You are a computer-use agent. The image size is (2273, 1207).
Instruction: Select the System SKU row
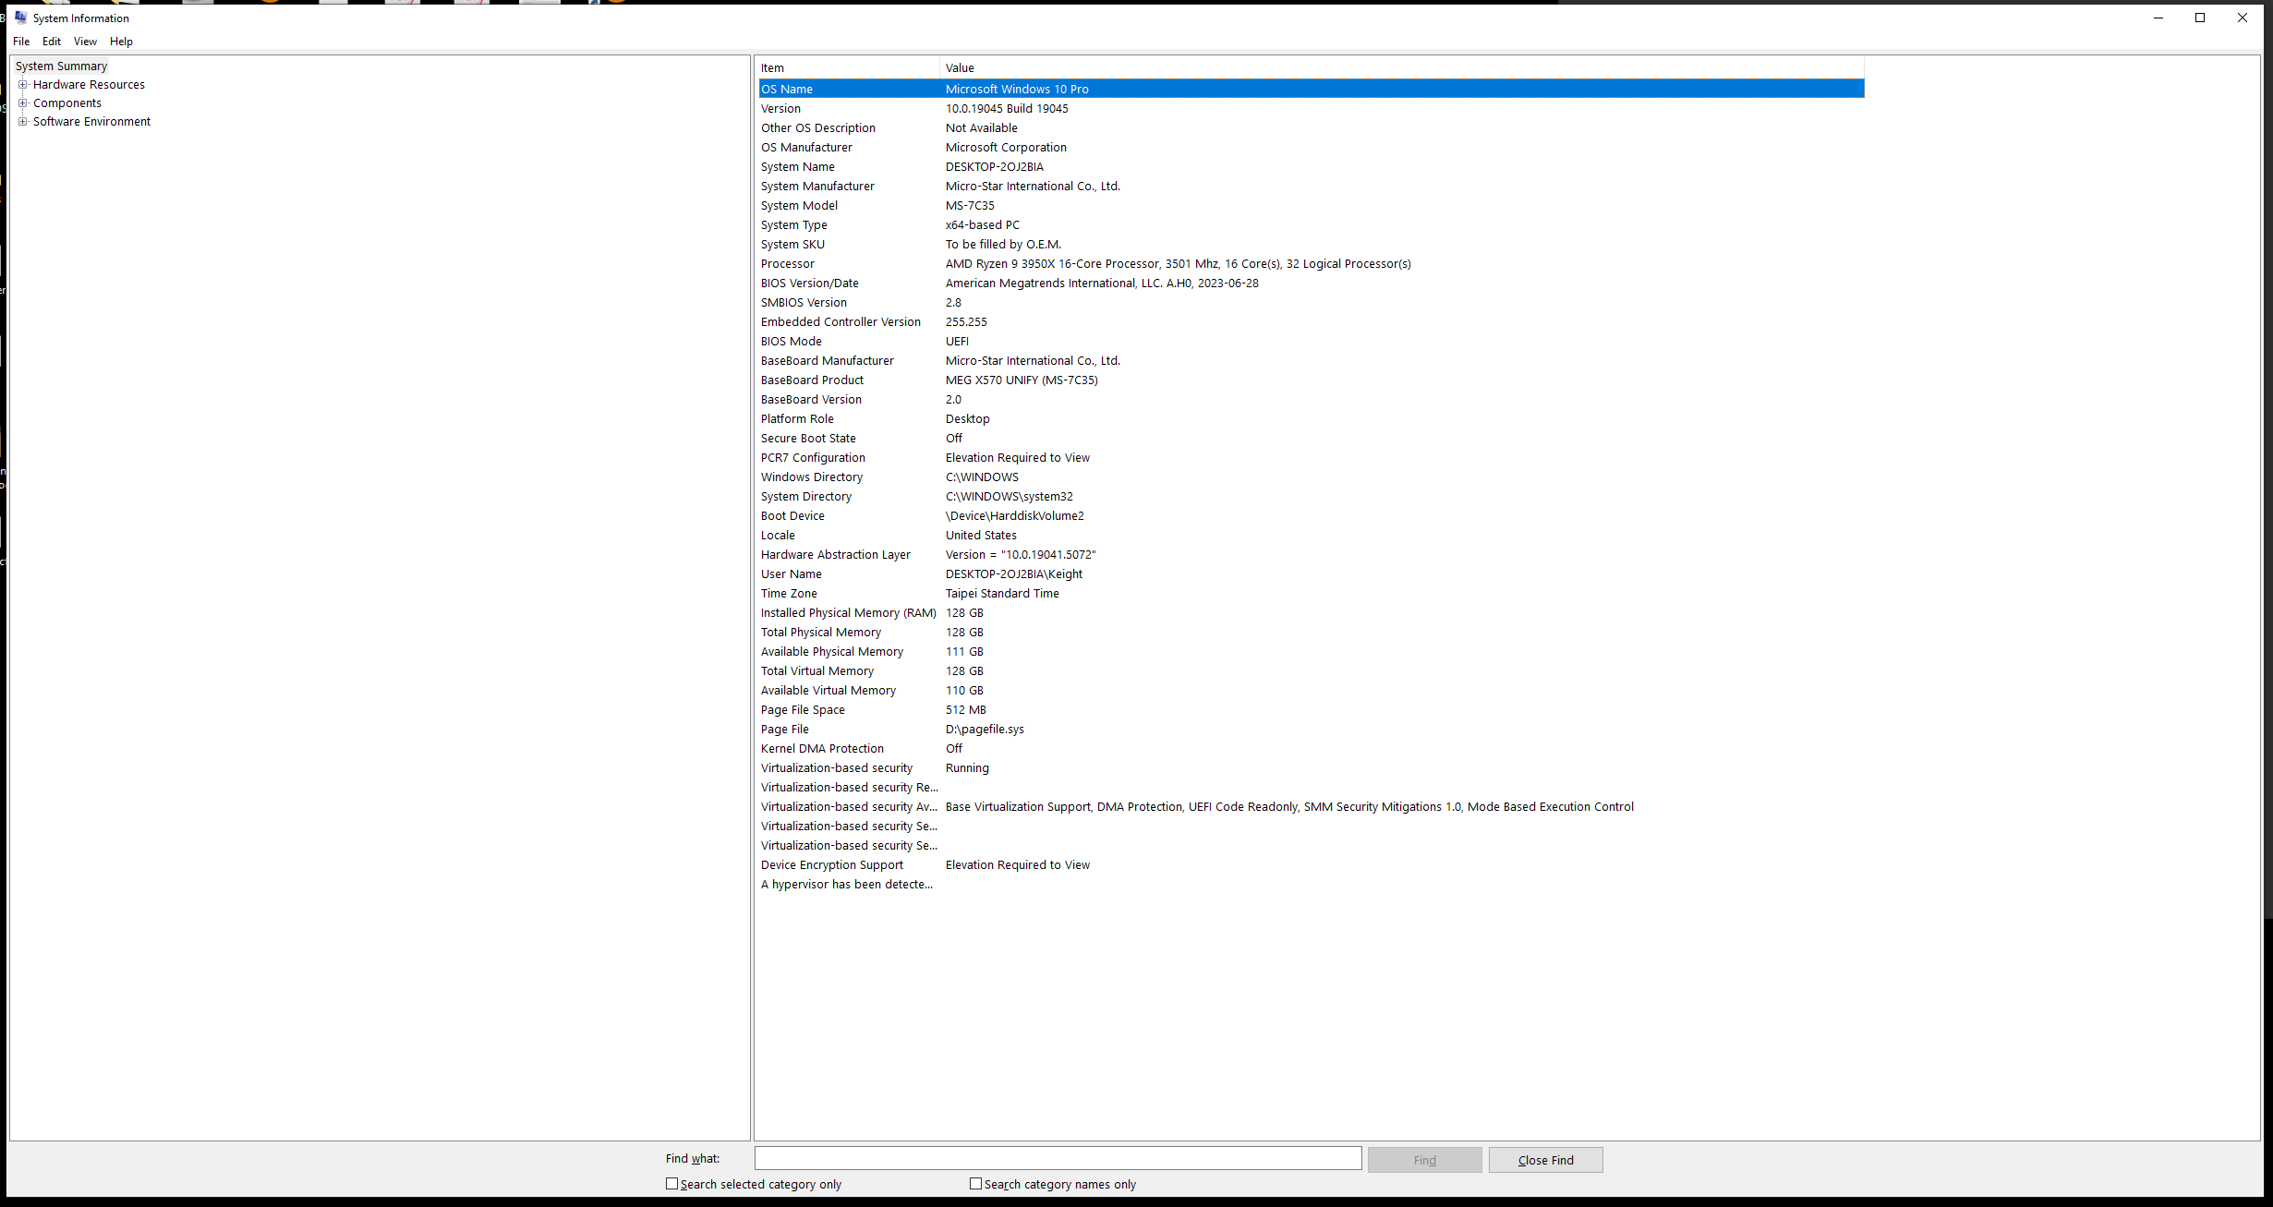(1311, 245)
